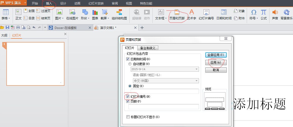Insert a 文本框 text box
This screenshot has width=293, height=127.
click(161, 14)
